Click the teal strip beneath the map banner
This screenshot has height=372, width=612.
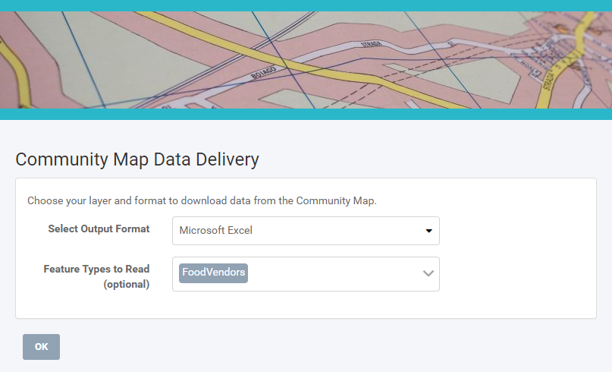pos(306,114)
